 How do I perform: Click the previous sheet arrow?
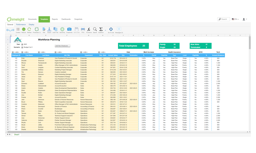(x=7, y=134)
